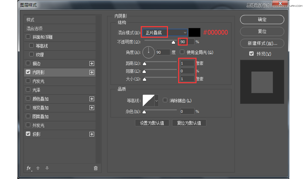This screenshot has height=179, width=306.
Task: Enable 外发光 checkbox
Action: point(28,125)
